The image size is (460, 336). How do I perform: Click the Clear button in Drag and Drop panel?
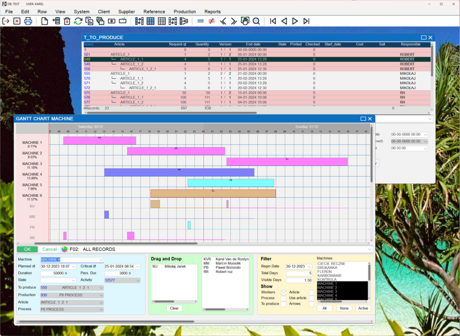click(x=175, y=308)
